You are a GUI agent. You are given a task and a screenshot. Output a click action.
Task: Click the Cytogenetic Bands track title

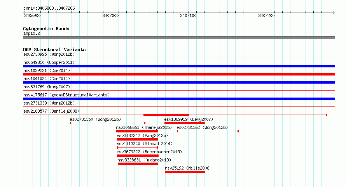(46, 29)
